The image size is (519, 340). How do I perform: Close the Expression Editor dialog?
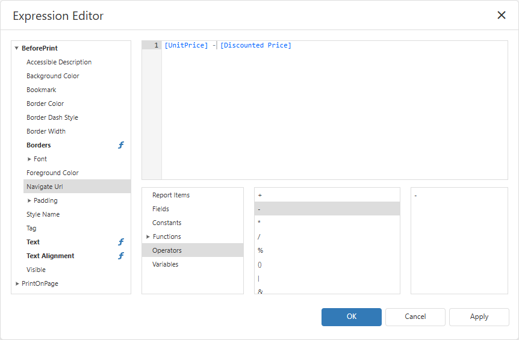click(502, 15)
